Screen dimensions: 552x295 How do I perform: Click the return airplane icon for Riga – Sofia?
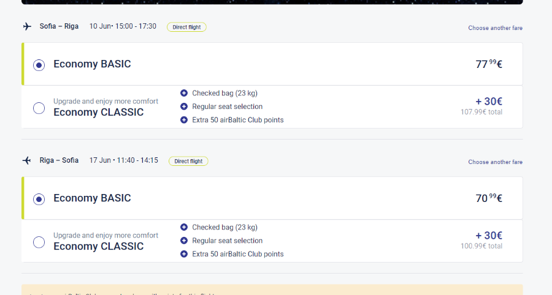[x=27, y=160]
